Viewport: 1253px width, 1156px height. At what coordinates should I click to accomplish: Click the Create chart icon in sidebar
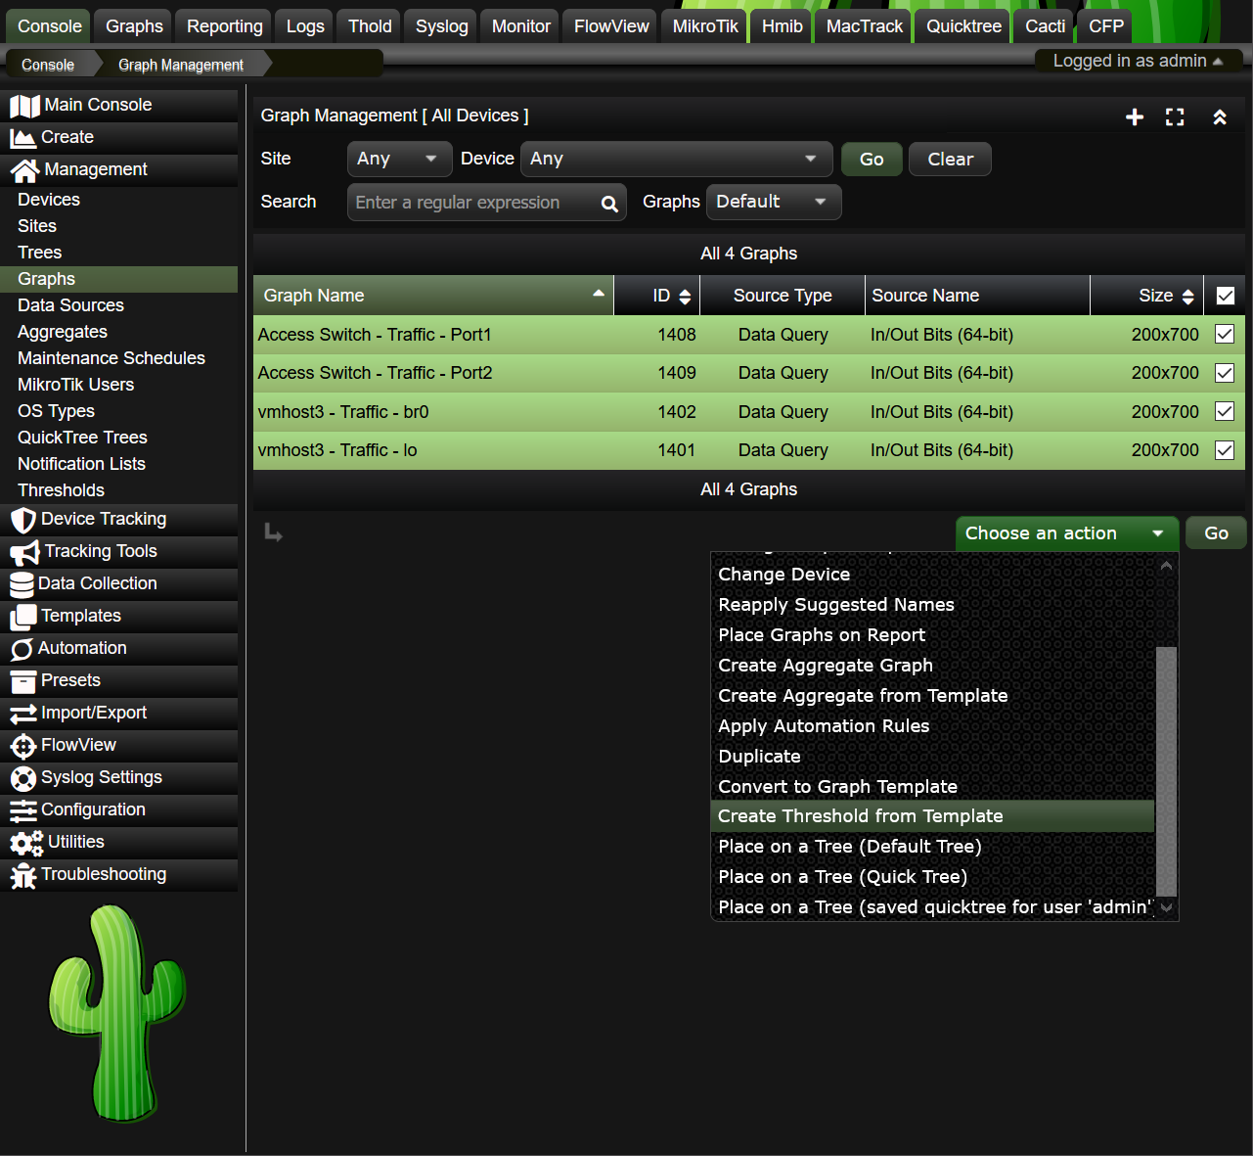23,138
